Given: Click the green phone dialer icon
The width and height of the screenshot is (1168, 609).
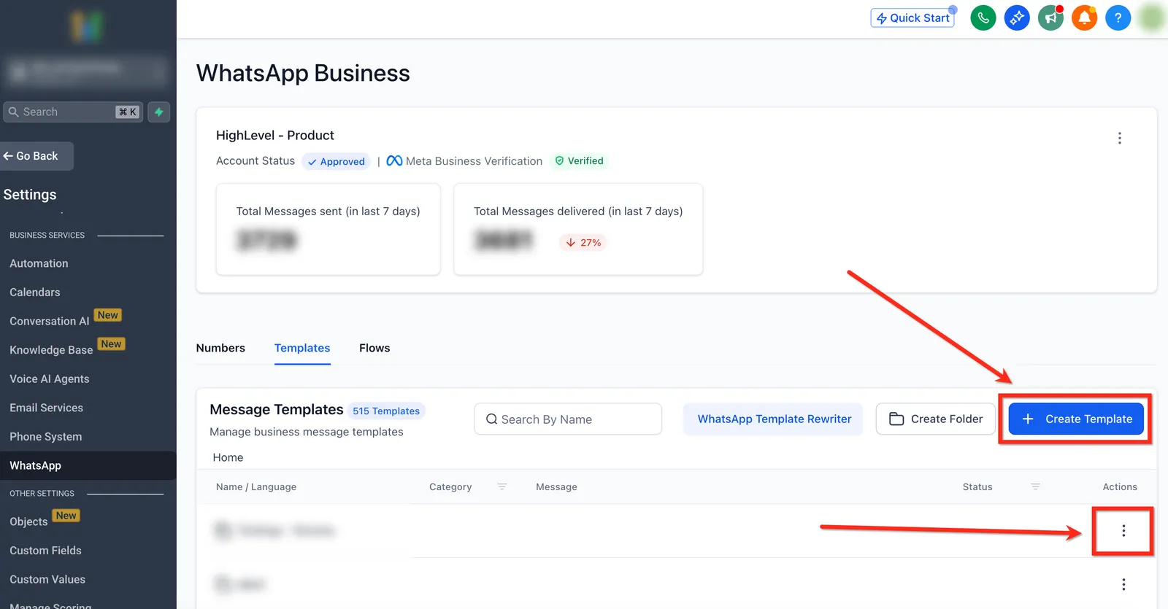Looking at the screenshot, I should pyautogui.click(x=983, y=18).
